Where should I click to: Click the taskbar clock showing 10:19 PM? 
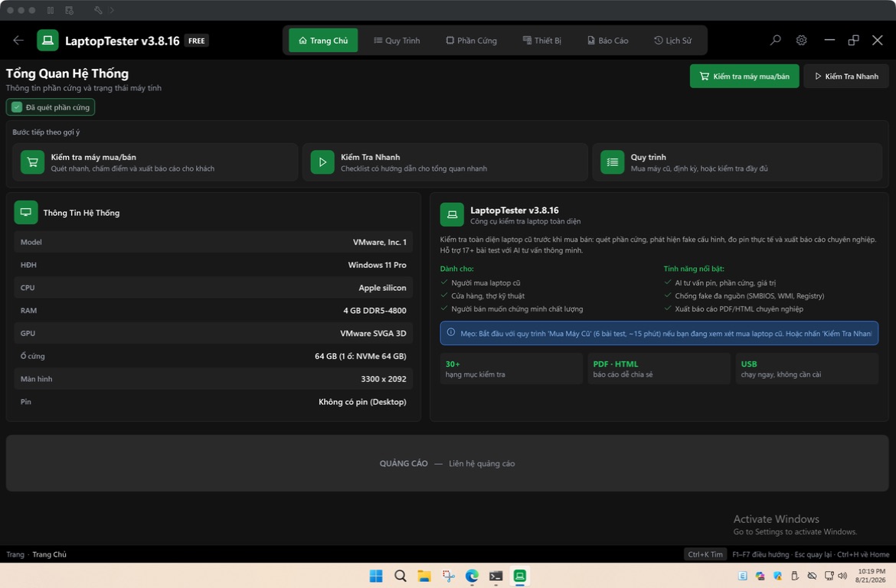(871, 576)
